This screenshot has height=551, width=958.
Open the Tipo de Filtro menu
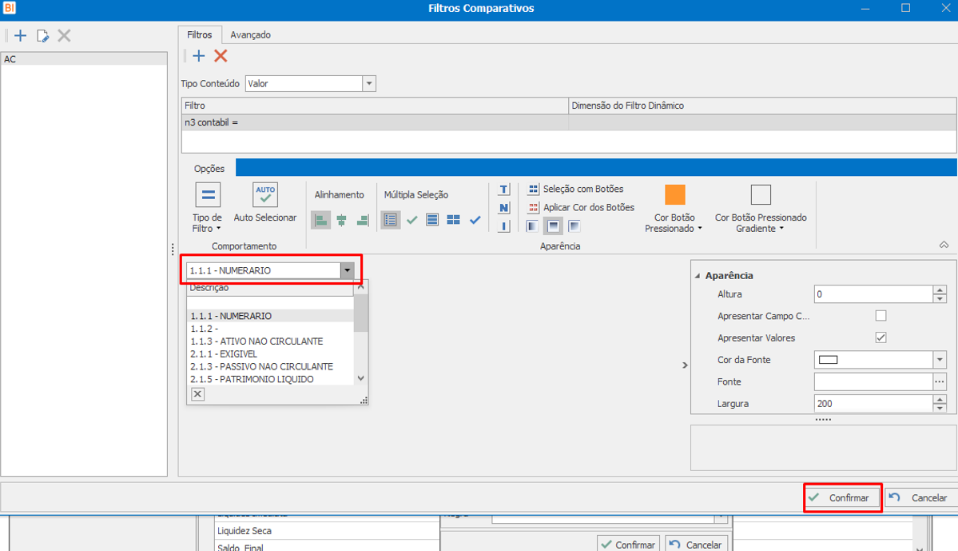[x=207, y=208]
